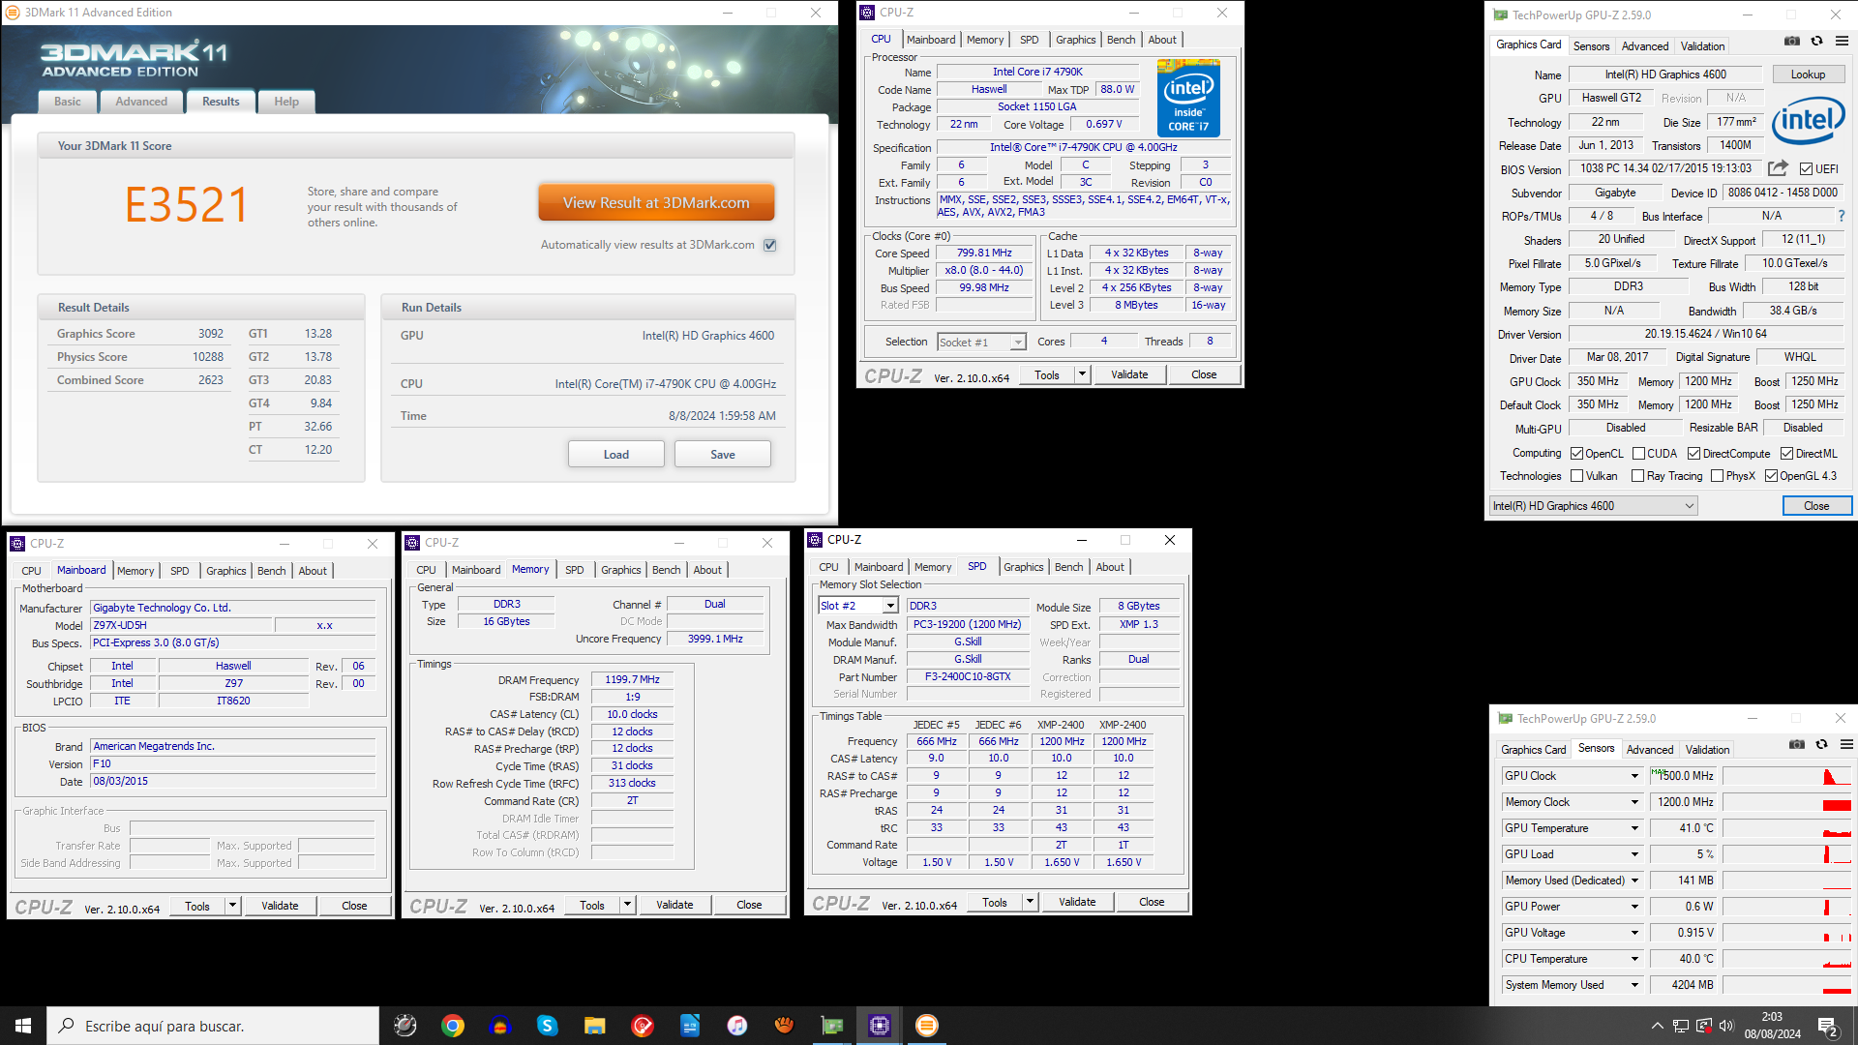The image size is (1858, 1045).
Task: Click the Windows taskbar search box
Action: pos(213,1026)
